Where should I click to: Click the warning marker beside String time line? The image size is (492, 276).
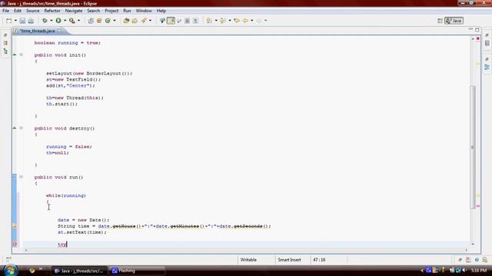point(15,225)
